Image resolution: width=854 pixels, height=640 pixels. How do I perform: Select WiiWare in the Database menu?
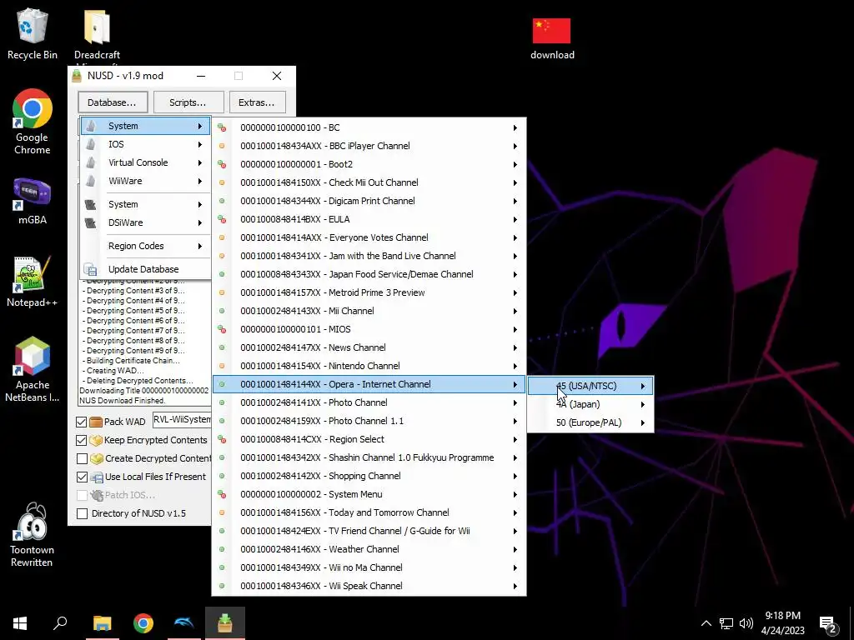click(145, 181)
